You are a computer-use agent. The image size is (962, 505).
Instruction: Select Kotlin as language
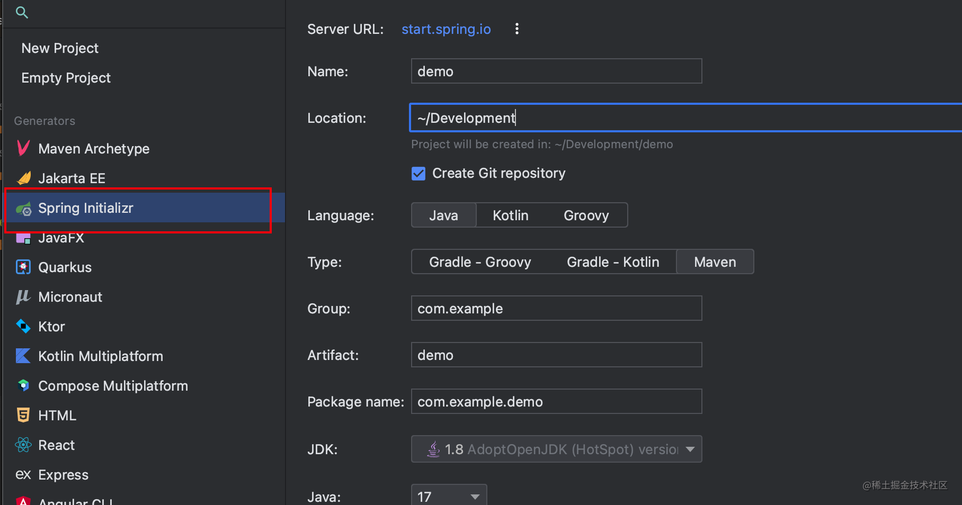click(x=511, y=215)
